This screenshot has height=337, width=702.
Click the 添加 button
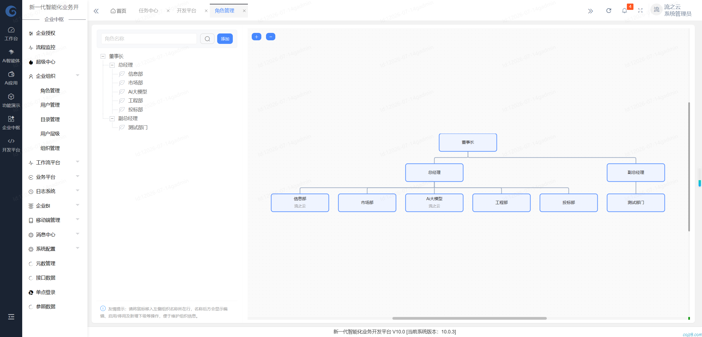coord(225,39)
